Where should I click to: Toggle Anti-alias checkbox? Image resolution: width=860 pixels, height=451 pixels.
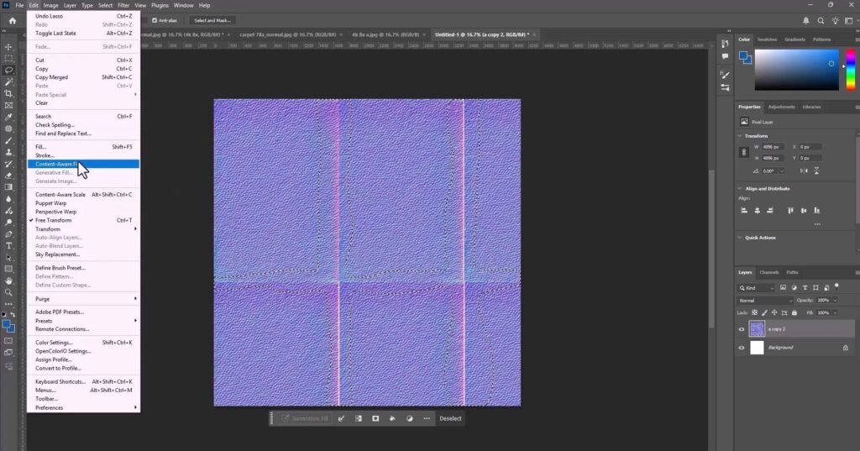click(x=155, y=20)
